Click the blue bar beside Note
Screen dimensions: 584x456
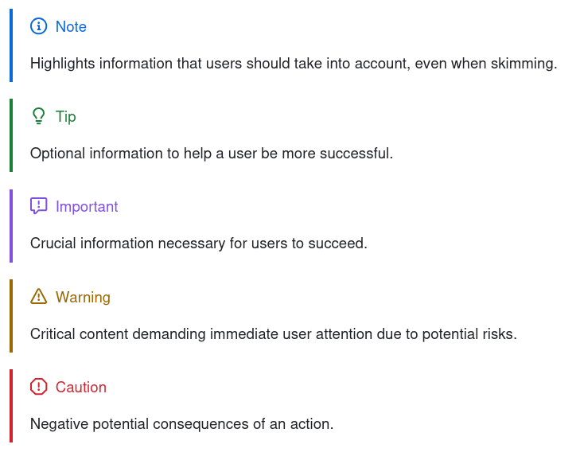click(x=11, y=45)
